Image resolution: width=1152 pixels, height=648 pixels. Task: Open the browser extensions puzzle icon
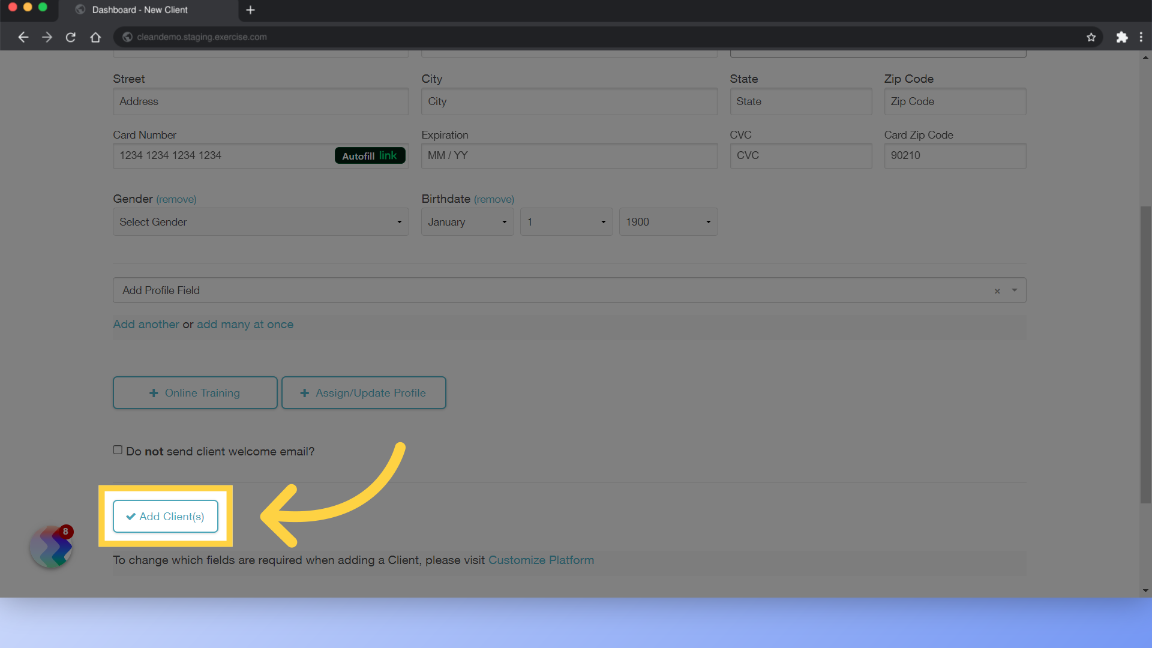1122,37
